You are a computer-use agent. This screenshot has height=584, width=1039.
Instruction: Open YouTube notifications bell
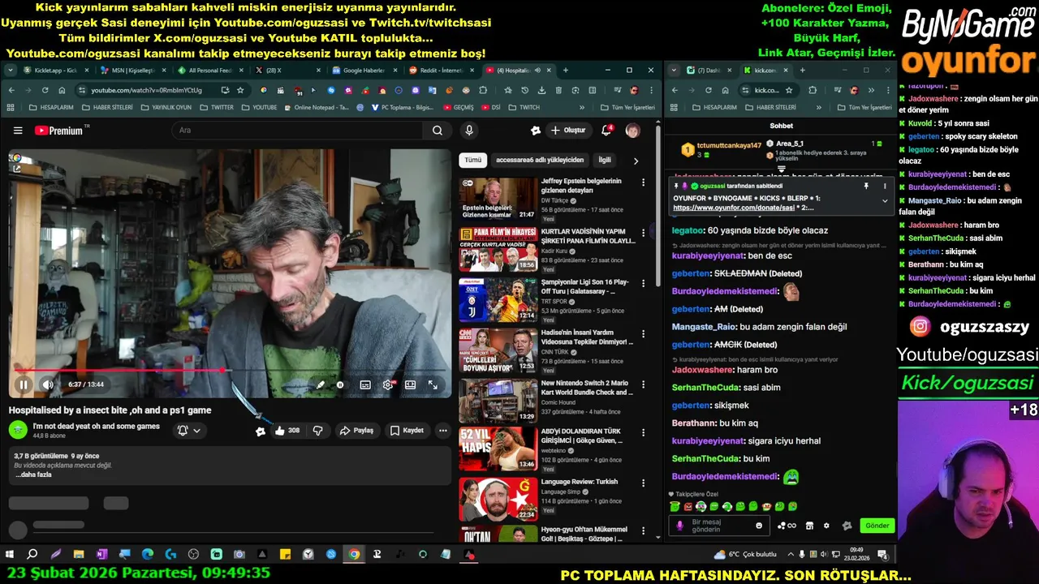tap(606, 131)
